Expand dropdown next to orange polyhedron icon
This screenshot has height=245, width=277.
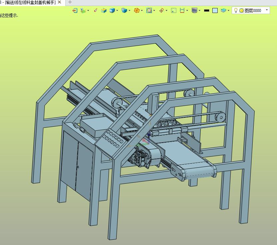[x=142, y=11]
